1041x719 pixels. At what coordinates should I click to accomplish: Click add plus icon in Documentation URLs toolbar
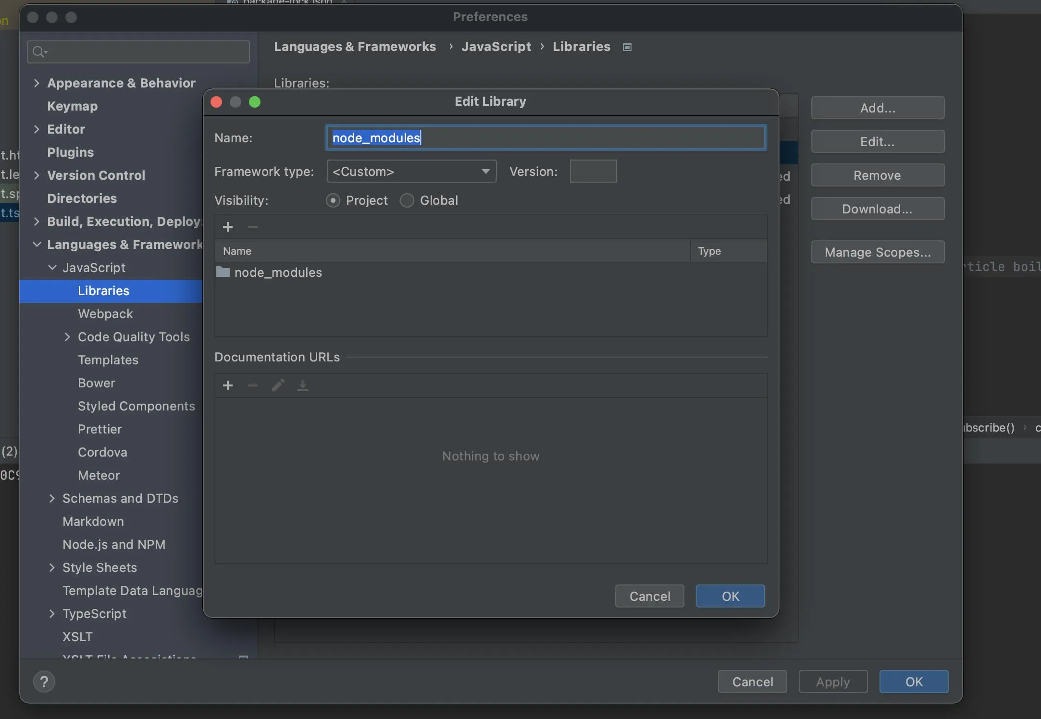228,385
